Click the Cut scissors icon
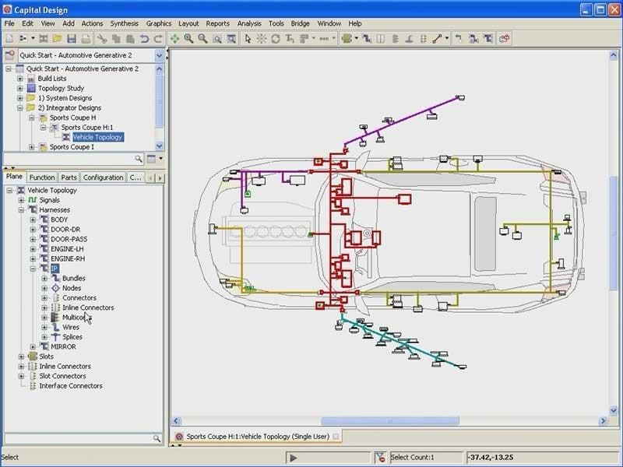The height and width of the screenshot is (467, 623). click(101, 38)
